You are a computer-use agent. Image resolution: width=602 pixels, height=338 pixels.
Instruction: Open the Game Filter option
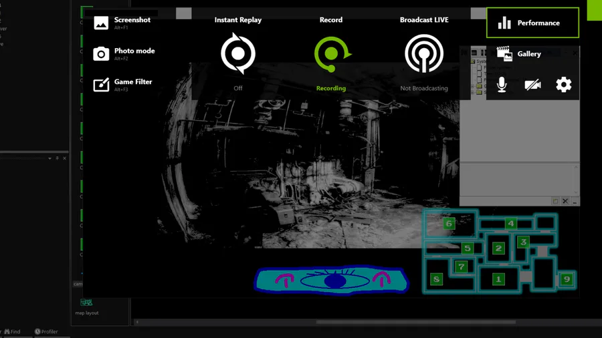coord(122,85)
